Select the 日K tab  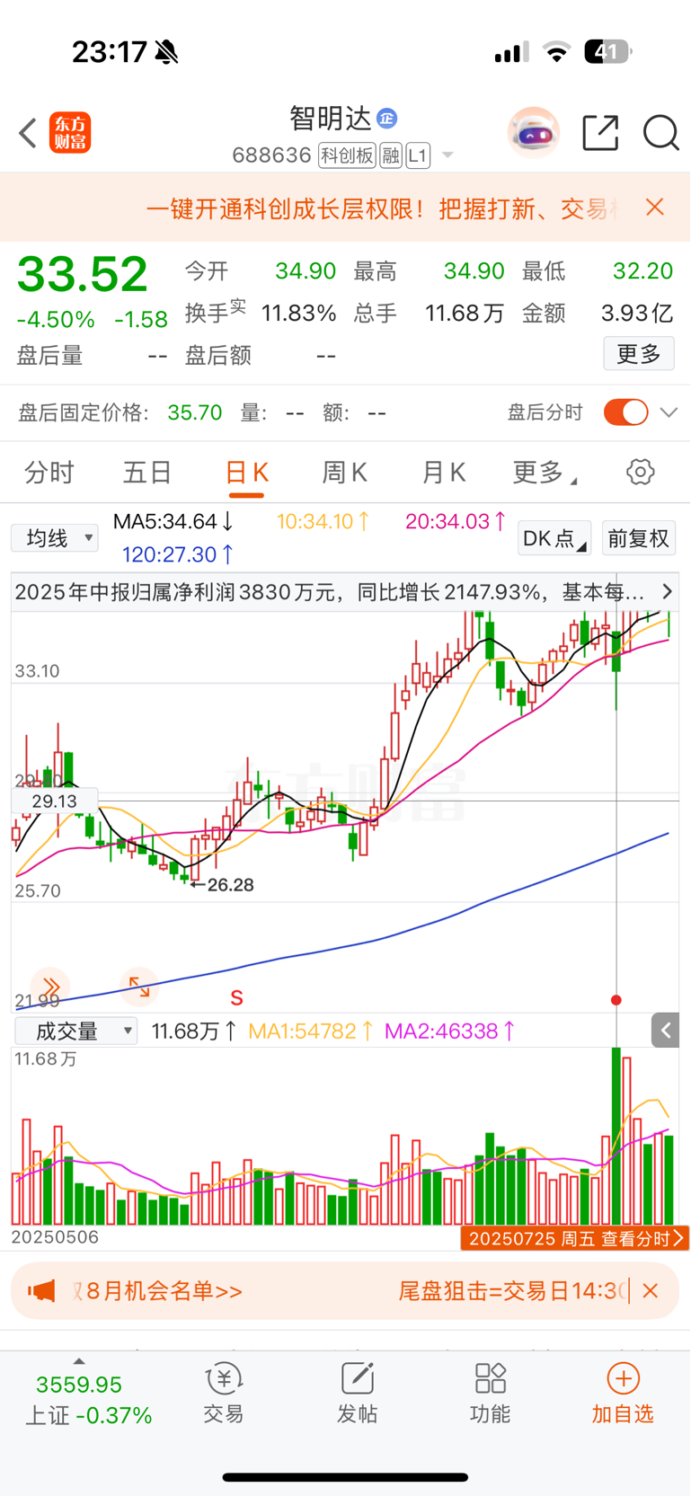tap(246, 473)
